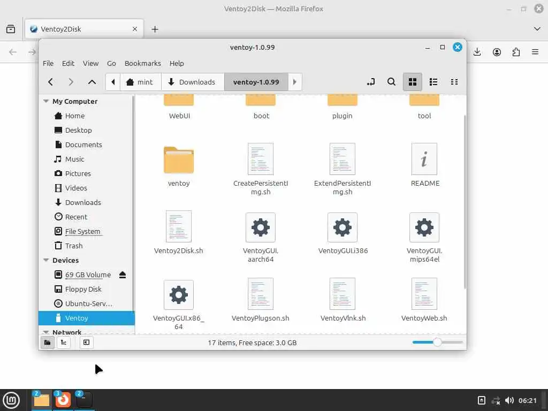Hide the sidebar button
The height and width of the screenshot is (411, 548).
coord(86,342)
